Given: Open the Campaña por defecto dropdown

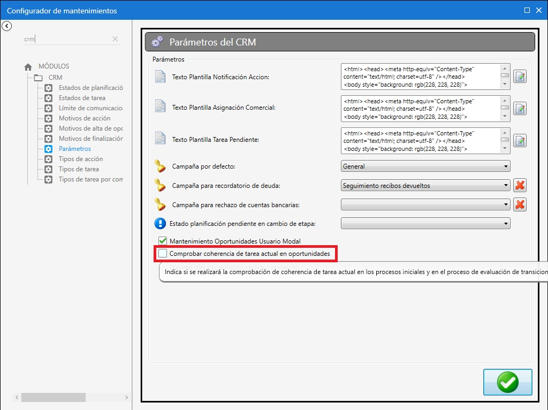Looking at the screenshot, I should tap(425, 166).
